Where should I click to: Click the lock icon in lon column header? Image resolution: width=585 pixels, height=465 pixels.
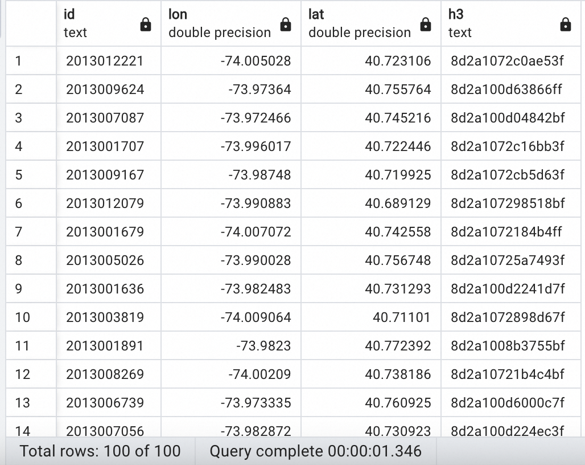click(x=286, y=25)
